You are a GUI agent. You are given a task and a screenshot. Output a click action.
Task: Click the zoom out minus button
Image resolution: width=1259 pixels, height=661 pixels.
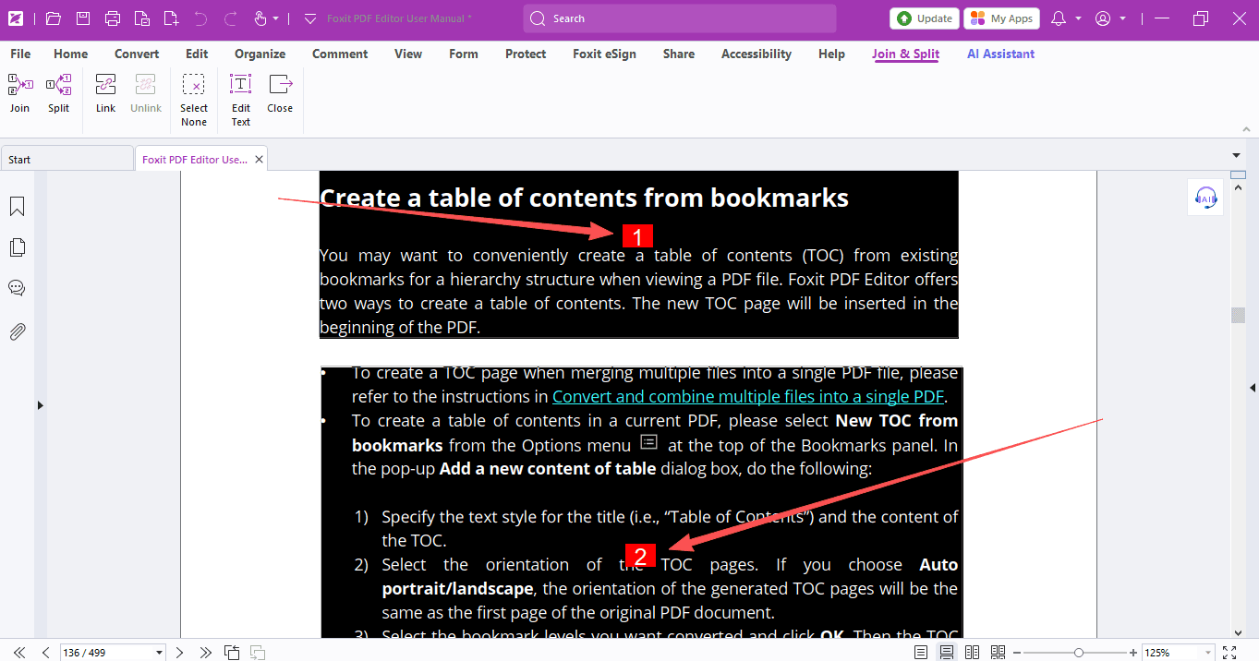coord(1019,653)
